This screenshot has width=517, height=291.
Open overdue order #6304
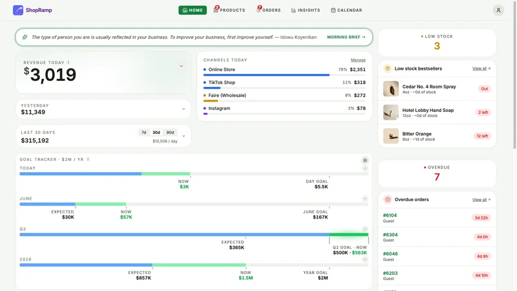pyautogui.click(x=437, y=237)
